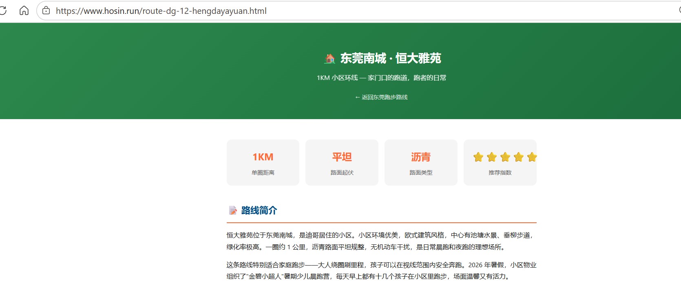The width and height of the screenshot is (681, 288).
Task: Click the paragraph beginning 这条路线特别适合家庭跑步
Action: point(381,270)
